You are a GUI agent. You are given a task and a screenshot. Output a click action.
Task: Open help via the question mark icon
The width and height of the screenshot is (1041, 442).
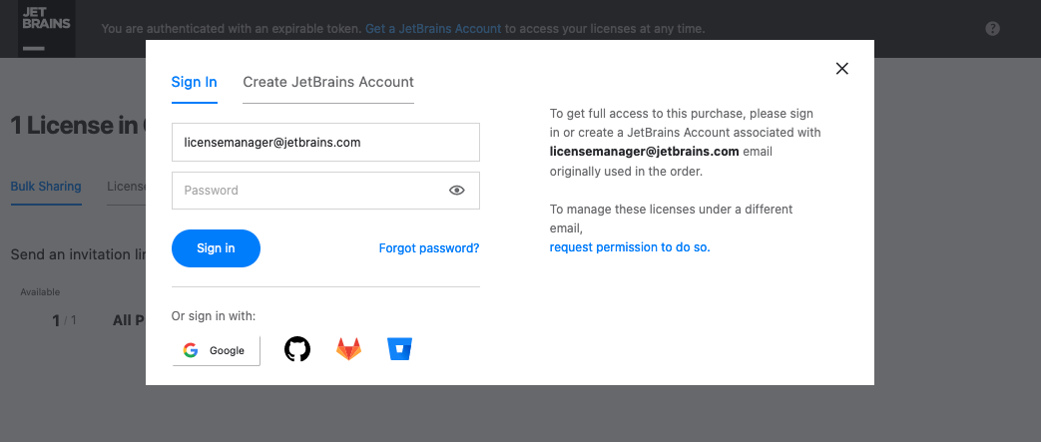point(992,29)
